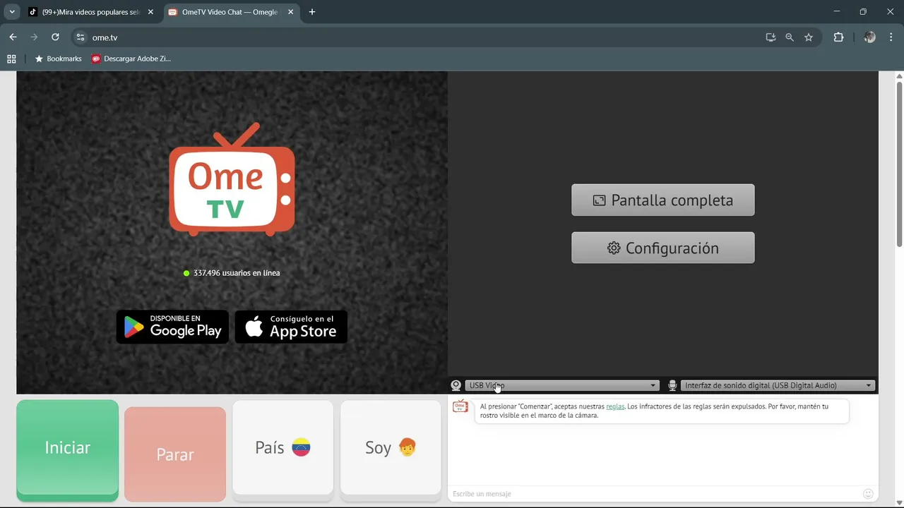Click the green online status dot
The height and width of the screenshot is (508, 904).
click(186, 273)
